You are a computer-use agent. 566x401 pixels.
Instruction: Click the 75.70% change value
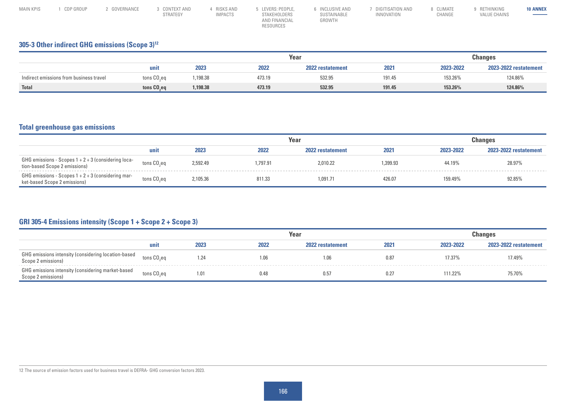tap(515, 273)
